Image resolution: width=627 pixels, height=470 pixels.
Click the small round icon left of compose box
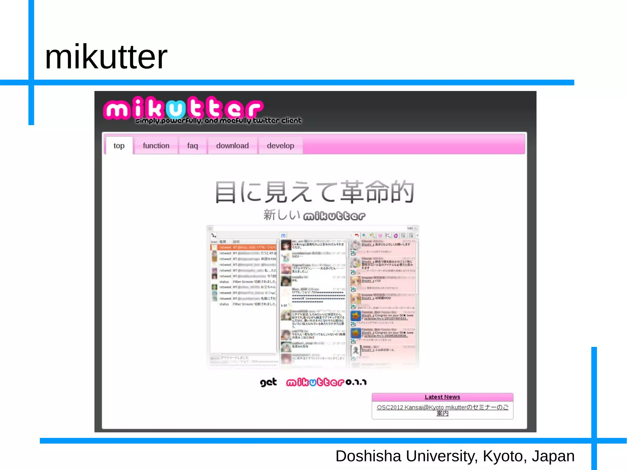click(x=210, y=228)
